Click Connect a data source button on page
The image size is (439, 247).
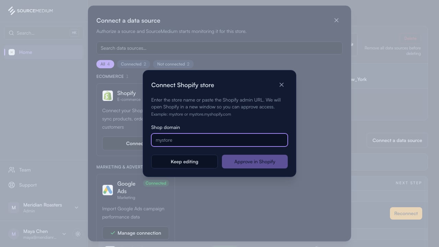(397, 140)
